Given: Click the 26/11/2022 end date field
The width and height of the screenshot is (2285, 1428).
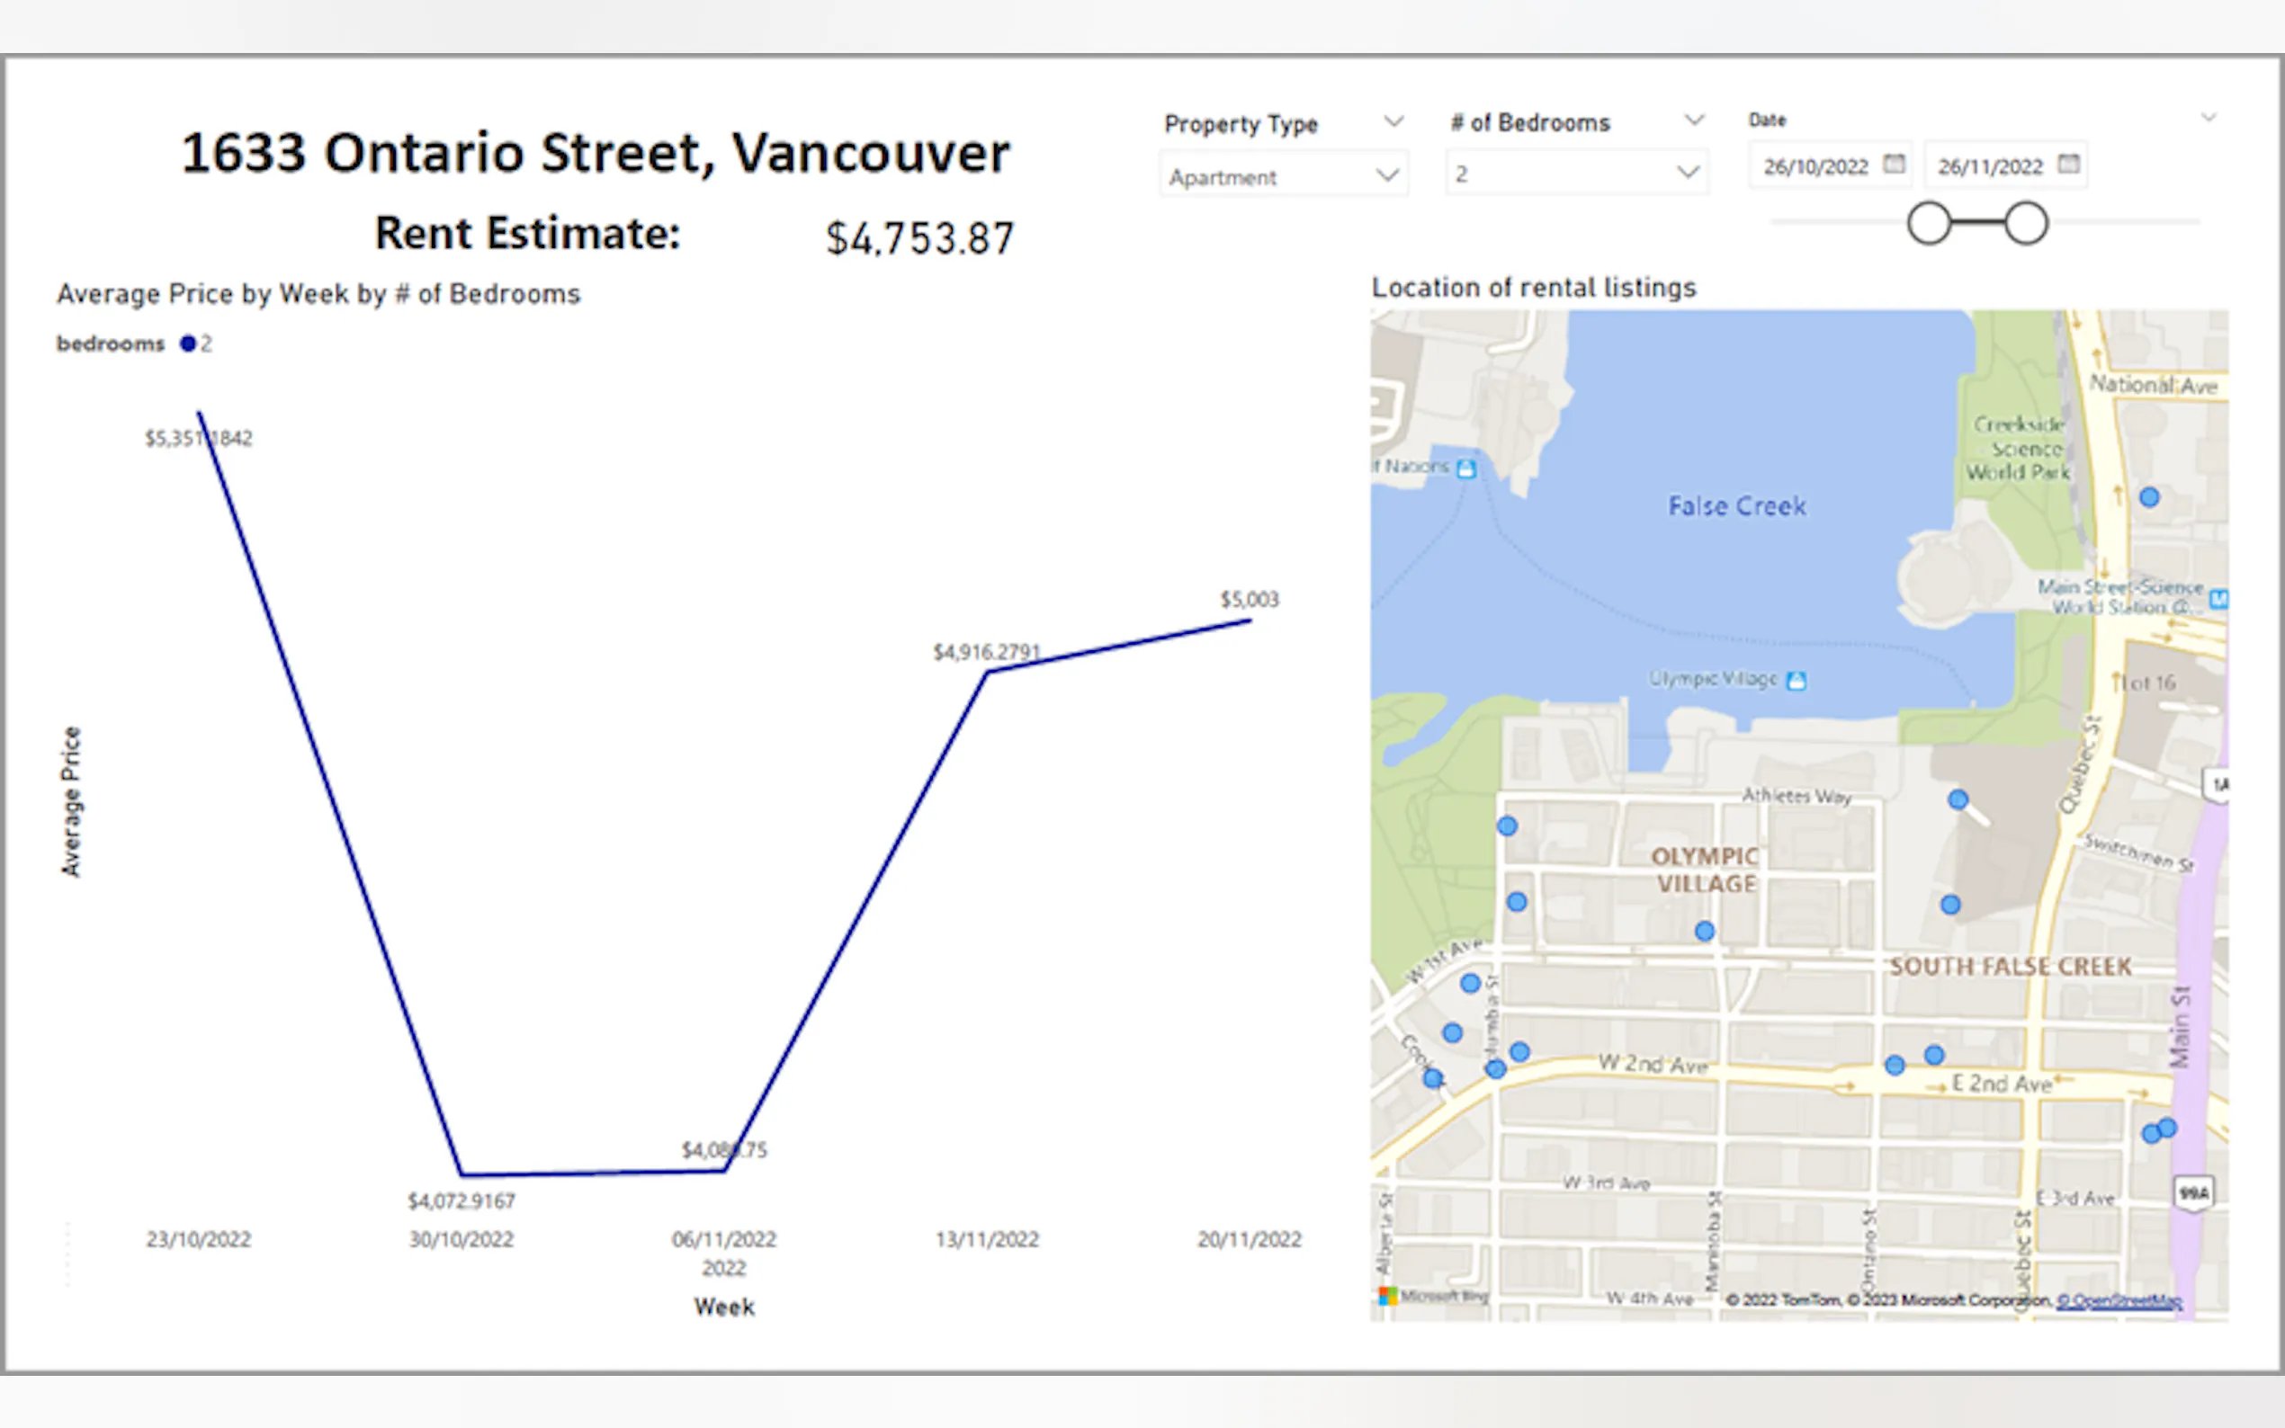Looking at the screenshot, I should pos(1989,167).
